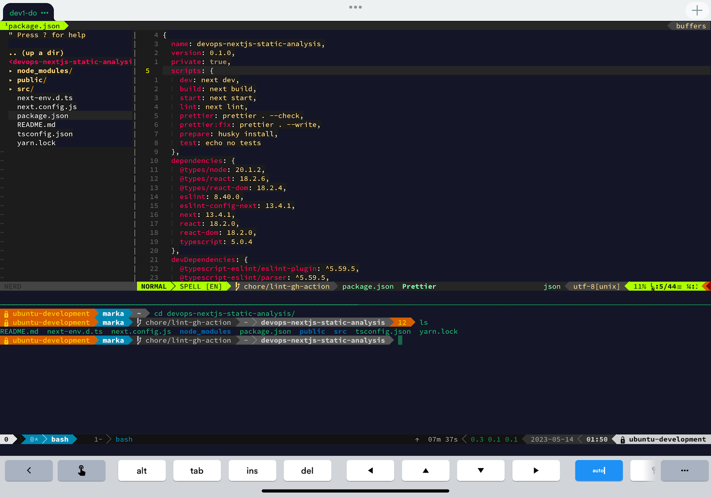Open next.config.js in file tree
This screenshot has height=497, width=711.
[47, 107]
